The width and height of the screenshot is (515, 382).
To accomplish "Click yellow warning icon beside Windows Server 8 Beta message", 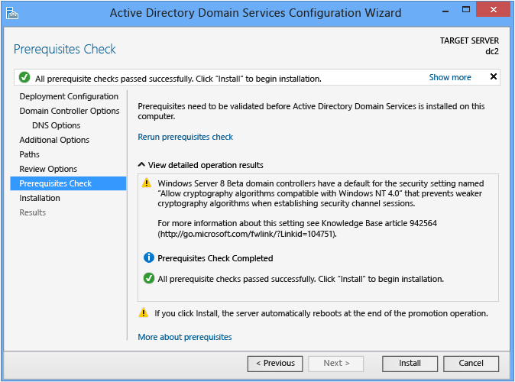I will pos(147,183).
